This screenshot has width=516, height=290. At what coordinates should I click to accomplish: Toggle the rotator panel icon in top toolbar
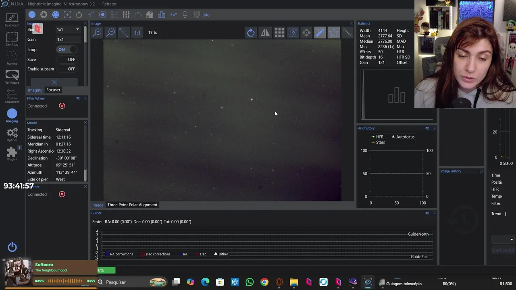pos(79,15)
